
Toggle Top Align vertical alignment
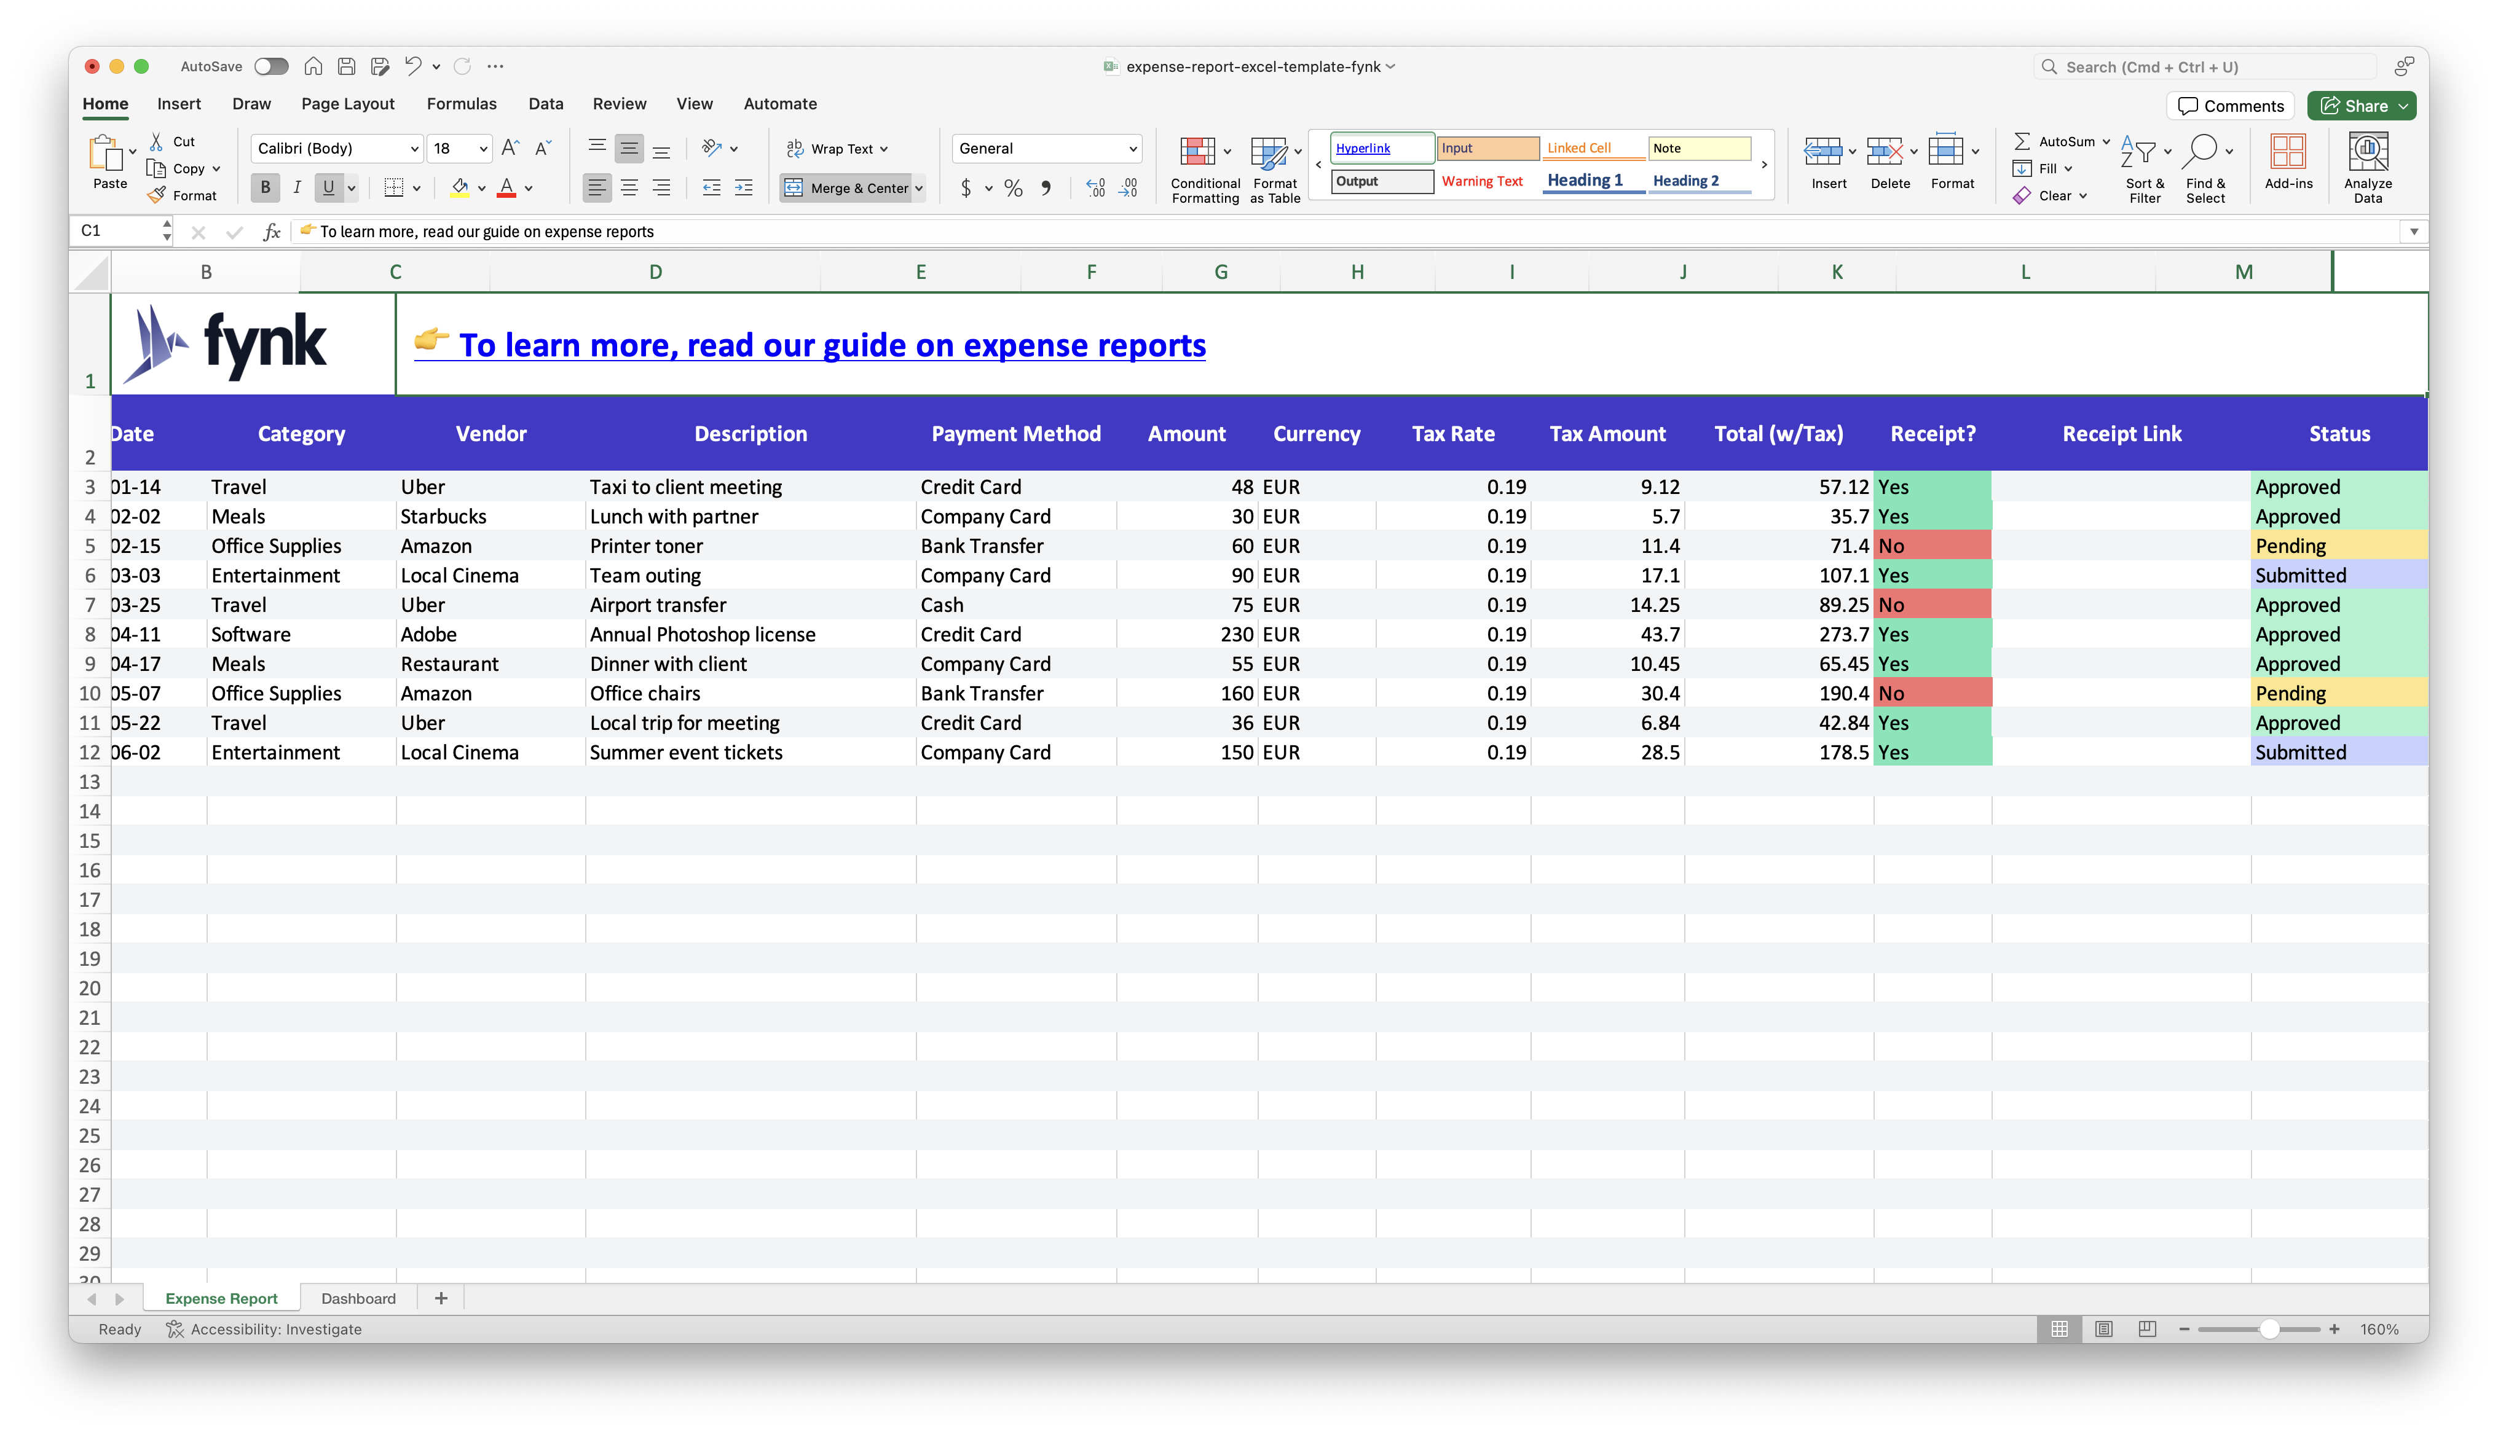click(x=597, y=147)
